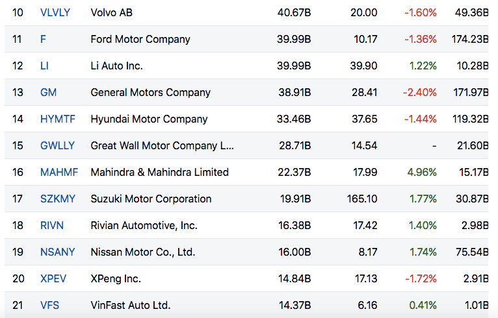Click the NSANY ticker symbol
The width and height of the screenshot is (498, 318).
click(57, 252)
